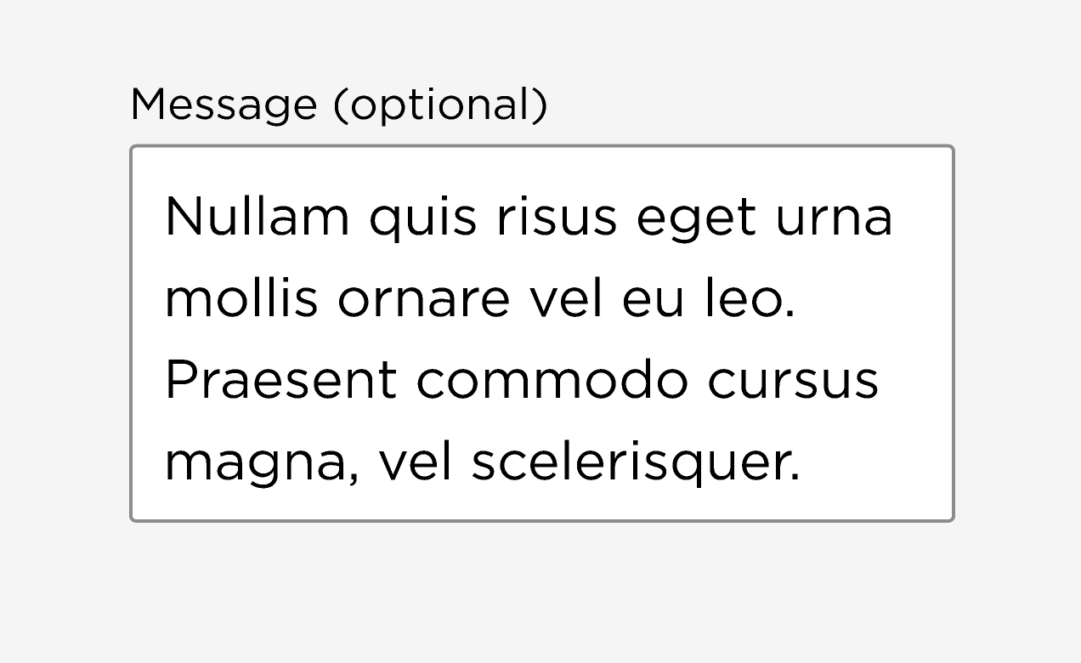Click the word commodo in textarea

coord(552,380)
